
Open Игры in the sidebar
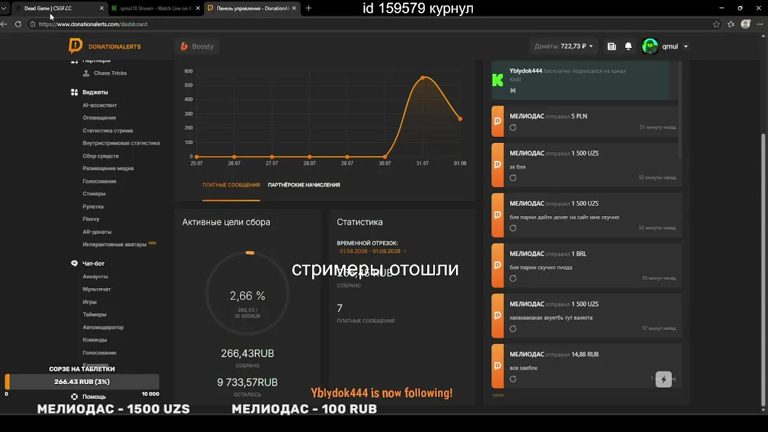89,302
